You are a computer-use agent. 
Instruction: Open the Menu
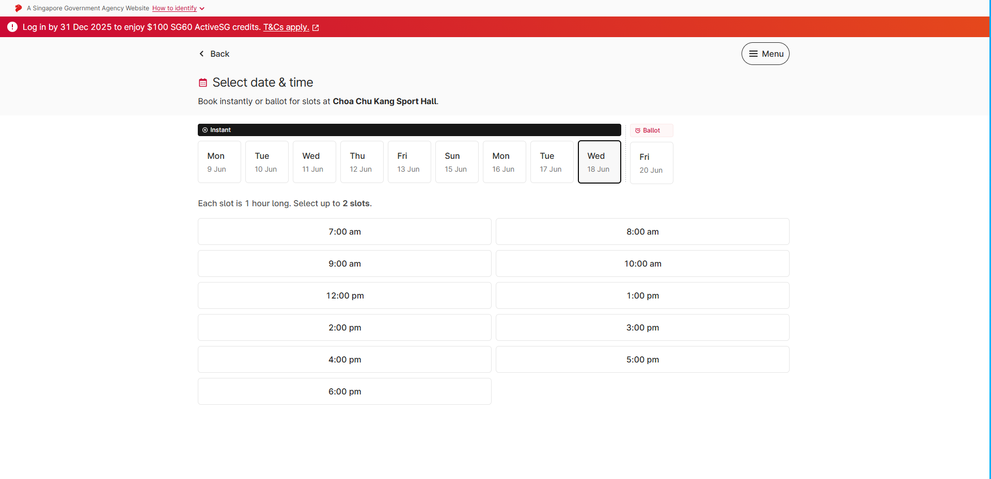[x=765, y=53]
